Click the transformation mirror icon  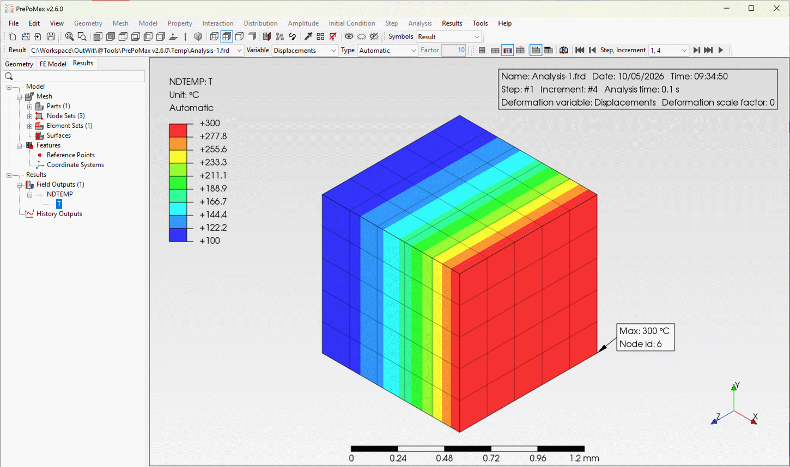click(564, 50)
